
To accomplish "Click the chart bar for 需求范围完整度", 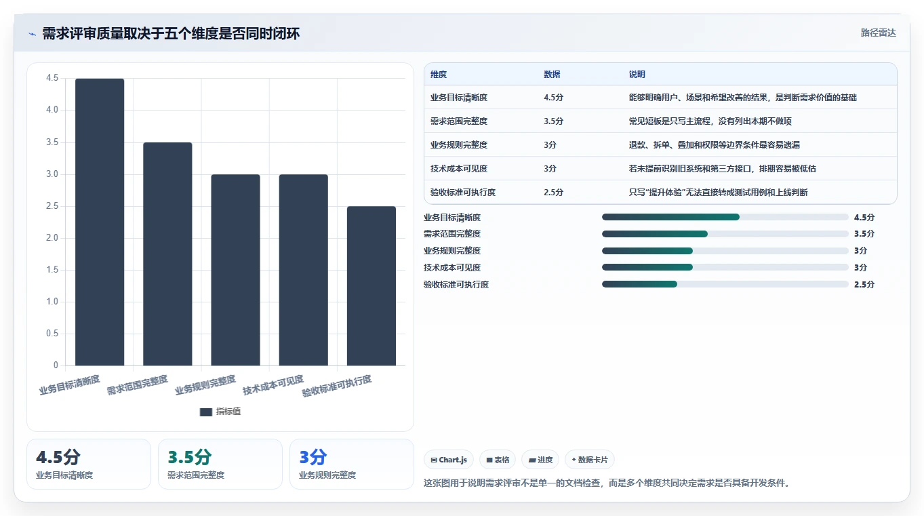I will tap(167, 254).
